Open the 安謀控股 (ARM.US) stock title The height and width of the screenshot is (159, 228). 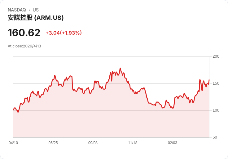(36, 18)
